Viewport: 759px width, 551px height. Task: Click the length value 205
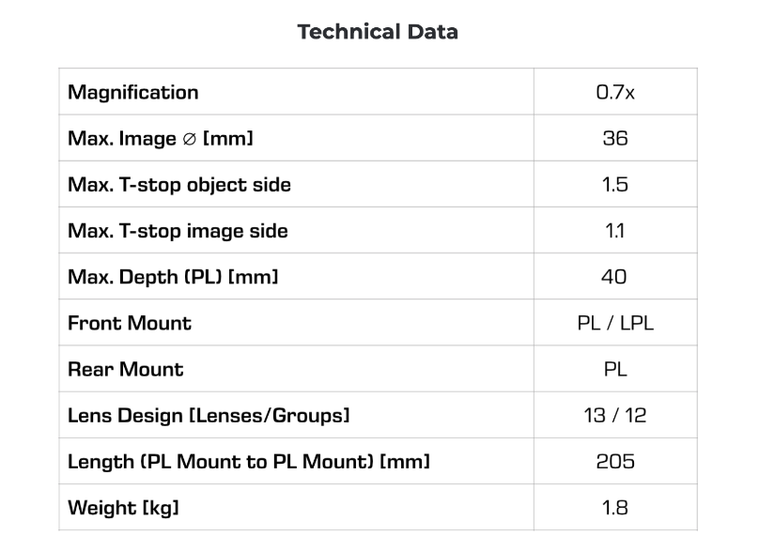tap(615, 461)
